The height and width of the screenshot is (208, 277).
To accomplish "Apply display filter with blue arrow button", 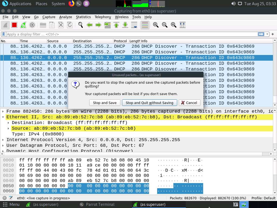I will pyautogui.click(x=261, y=34).
